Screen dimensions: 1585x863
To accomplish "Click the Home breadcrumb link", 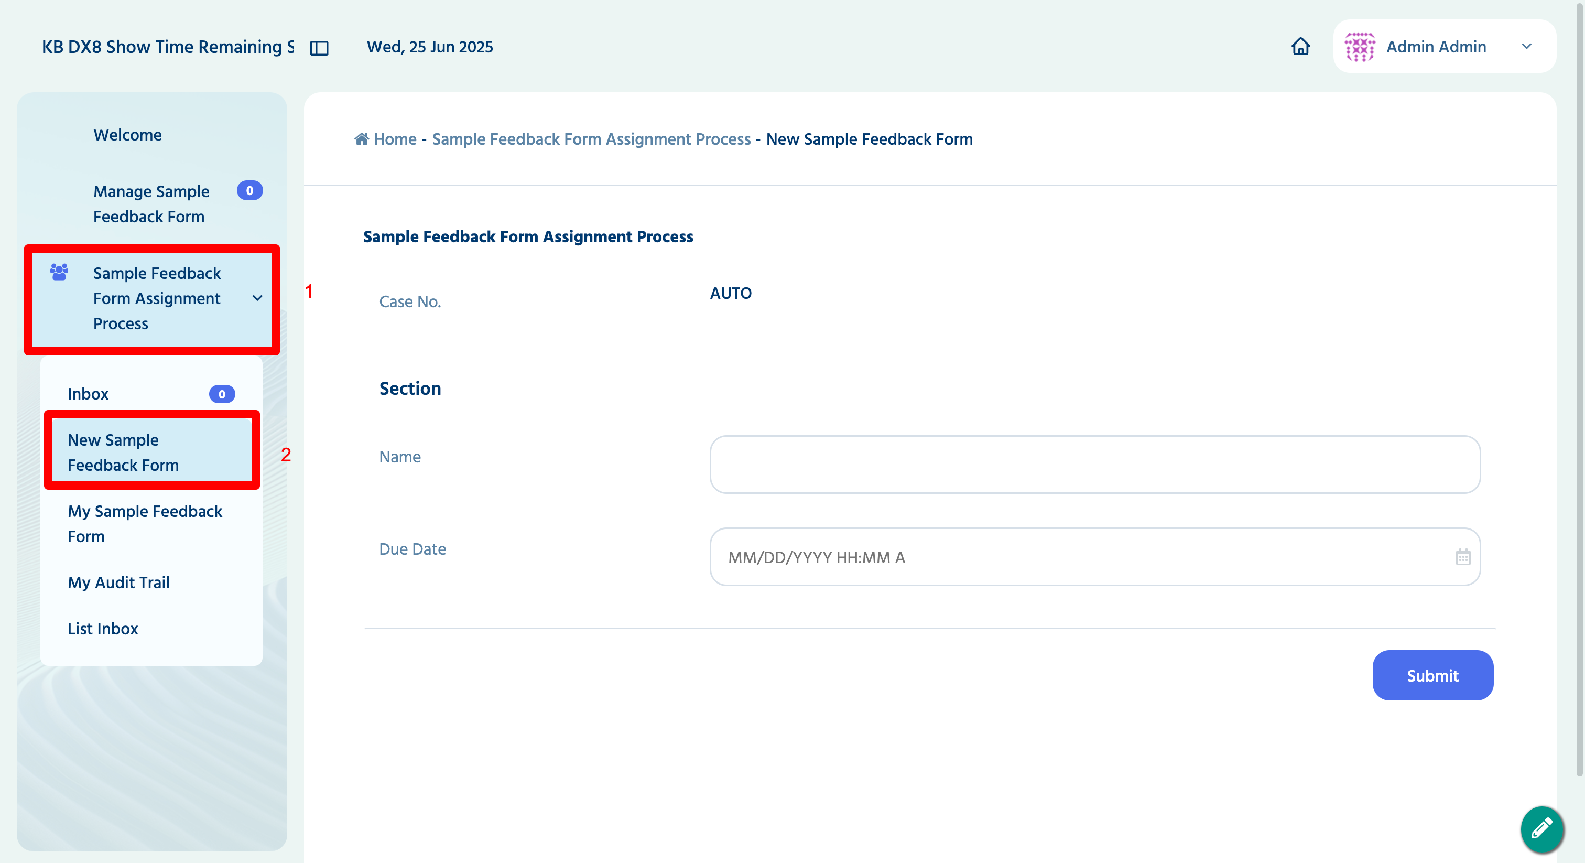I will tap(395, 139).
